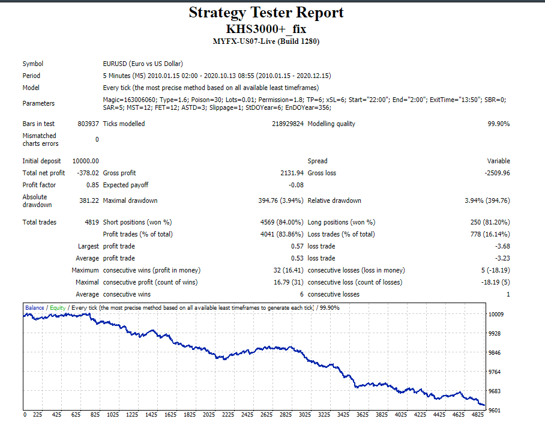Select Bars in test value 803937
545x422 pixels.
88,124
